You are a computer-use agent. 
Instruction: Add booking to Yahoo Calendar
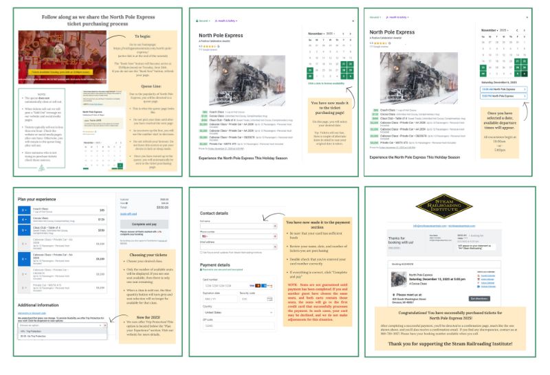487,283
